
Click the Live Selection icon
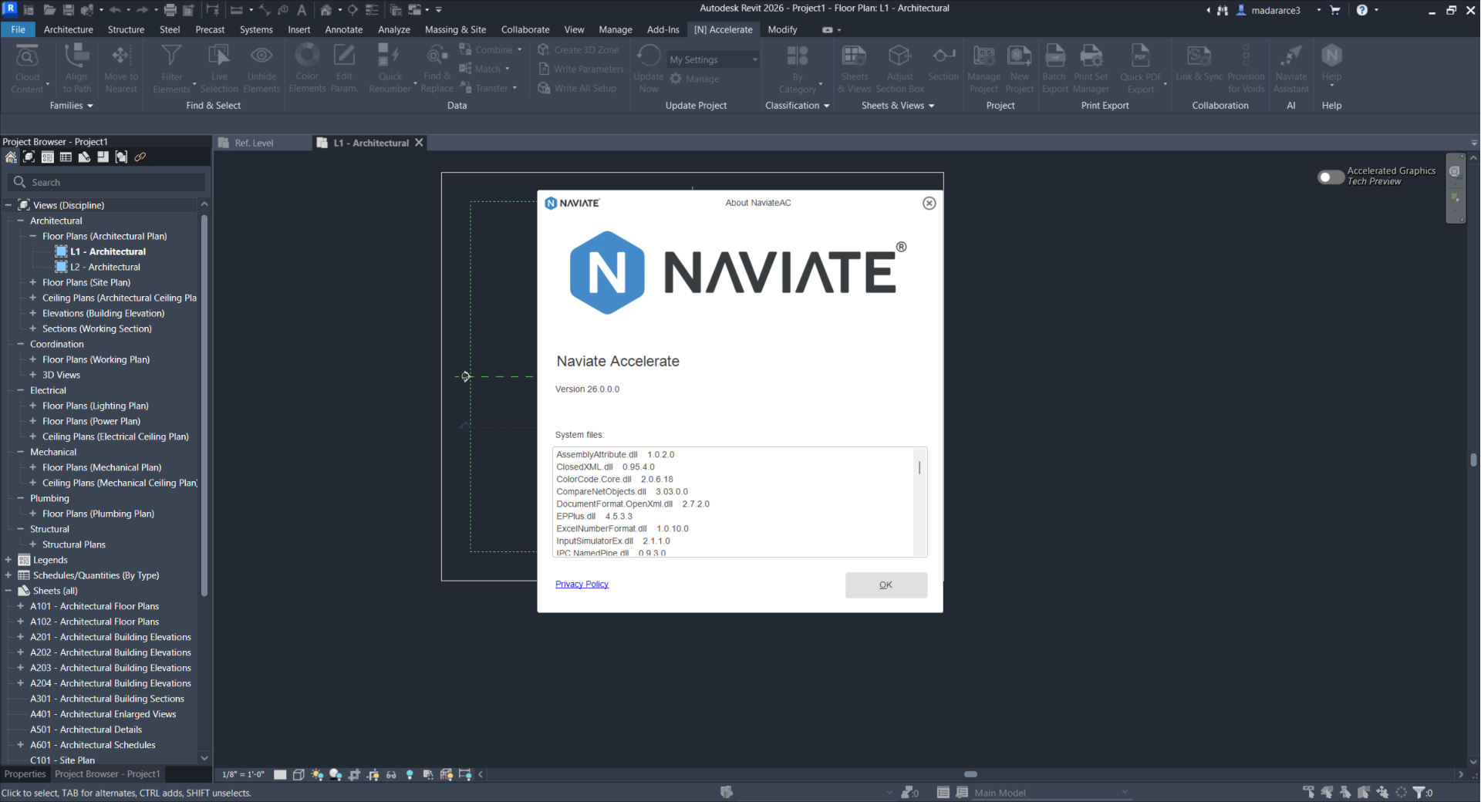pos(219,56)
